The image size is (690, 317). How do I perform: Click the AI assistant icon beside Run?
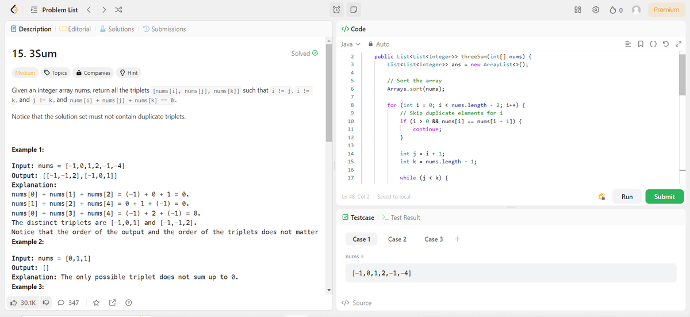pos(602,197)
